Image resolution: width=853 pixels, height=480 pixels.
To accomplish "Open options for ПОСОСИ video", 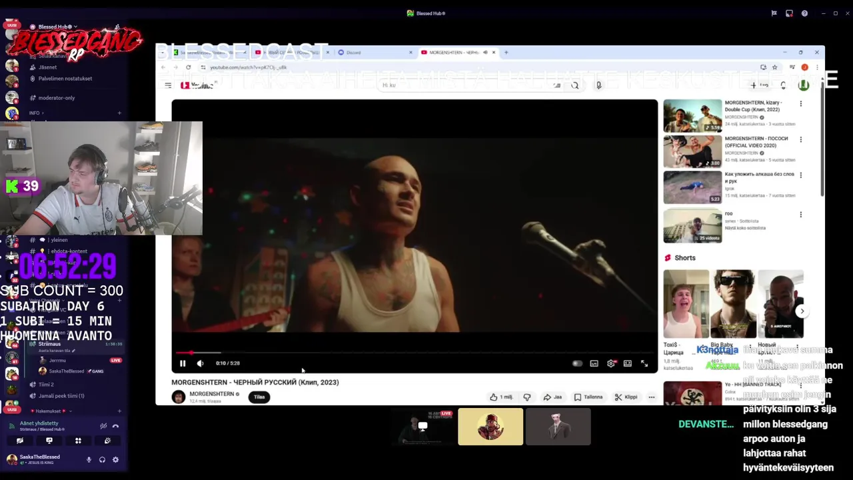I will click(x=800, y=140).
